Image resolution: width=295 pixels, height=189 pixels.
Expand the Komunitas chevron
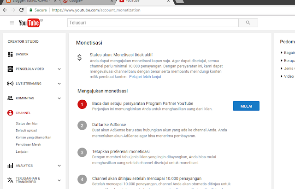coord(59,98)
